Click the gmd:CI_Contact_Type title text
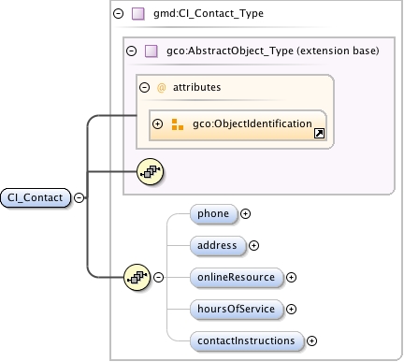 [x=209, y=13]
